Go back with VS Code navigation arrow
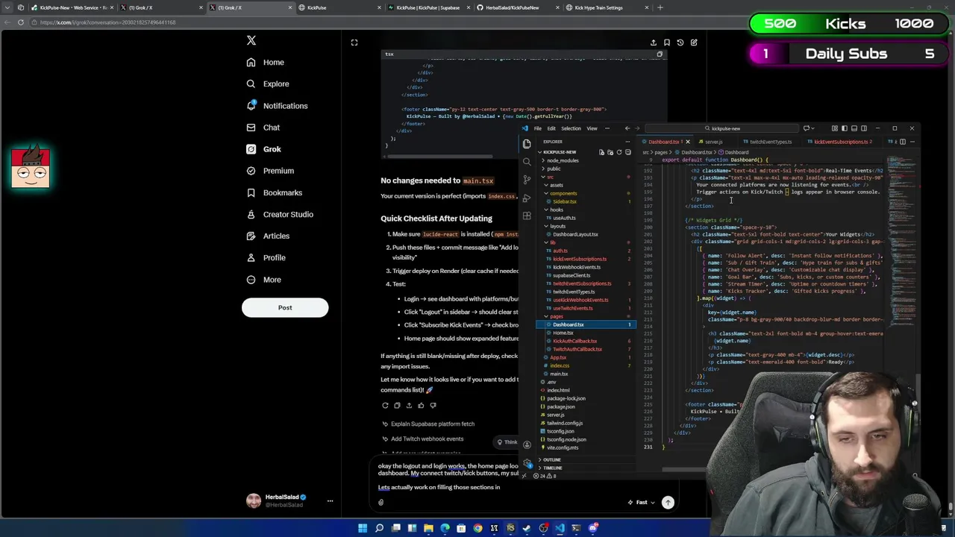The image size is (955, 537). point(627,128)
